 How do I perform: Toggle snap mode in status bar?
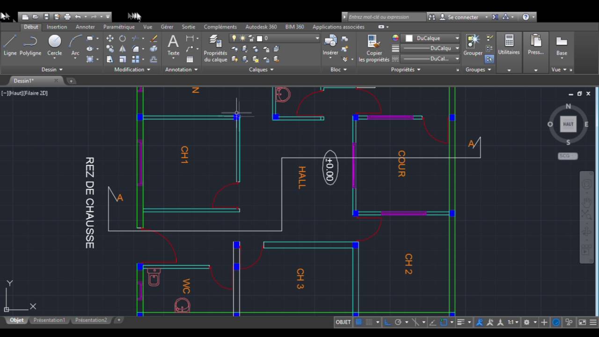tap(369, 322)
